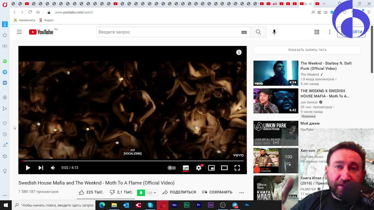Open THE WEEKND X SWEDISH HOUSE MAFIA title

tap(325, 94)
